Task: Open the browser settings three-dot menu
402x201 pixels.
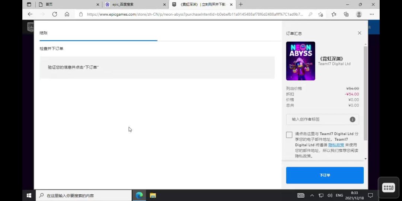Action: pyautogui.click(x=372, y=15)
